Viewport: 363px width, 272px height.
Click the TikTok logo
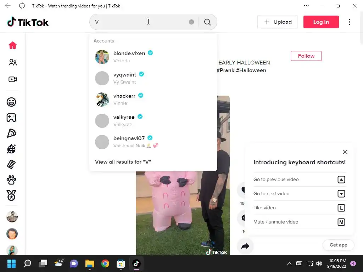click(28, 22)
